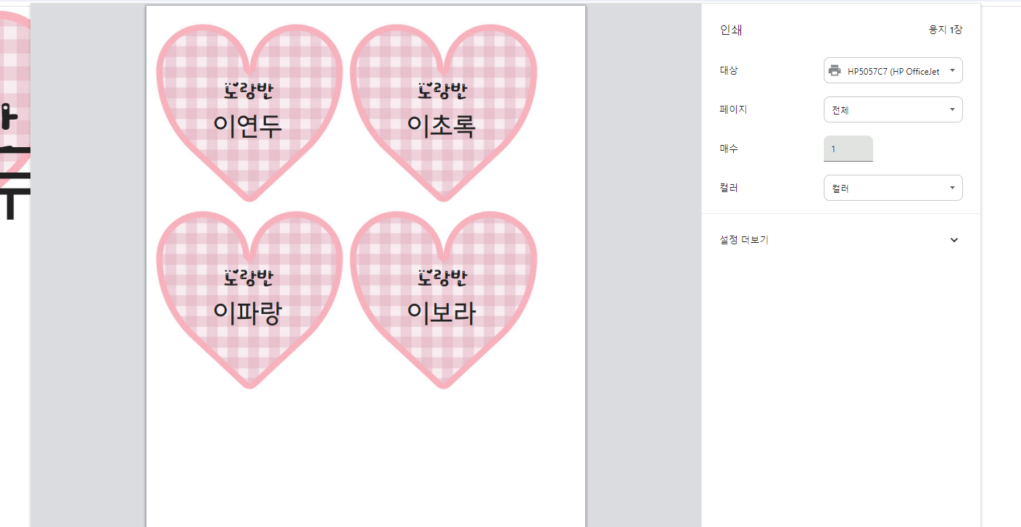Viewport: 1021px width, 527px height.
Task: Click the 컬러 label on the left
Action: pos(729,188)
